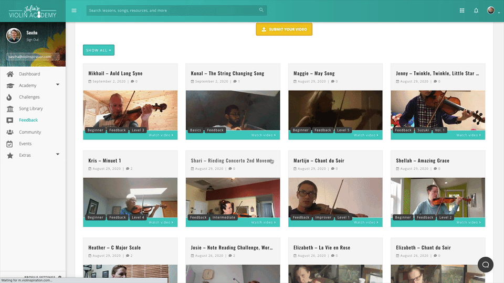Click the Challenges flame icon
The width and height of the screenshot is (504, 283).
point(9,97)
